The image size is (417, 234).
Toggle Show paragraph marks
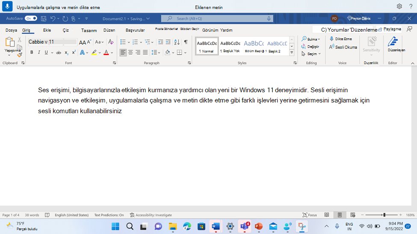point(186,42)
